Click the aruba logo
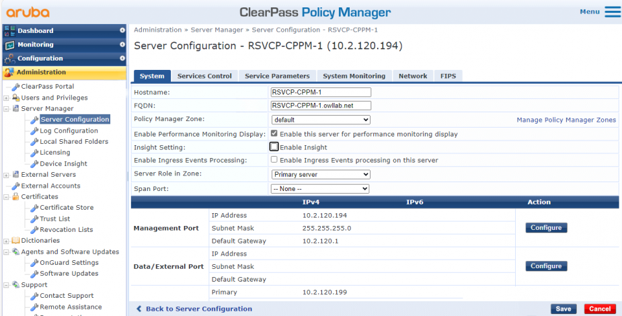The height and width of the screenshot is (316, 622). click(x=28, y=12)
